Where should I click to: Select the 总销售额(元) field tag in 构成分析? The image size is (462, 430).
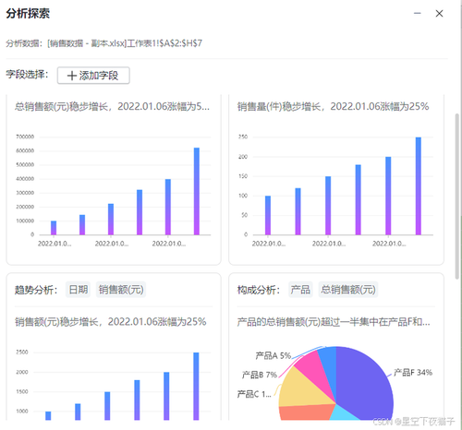(348, 290)
